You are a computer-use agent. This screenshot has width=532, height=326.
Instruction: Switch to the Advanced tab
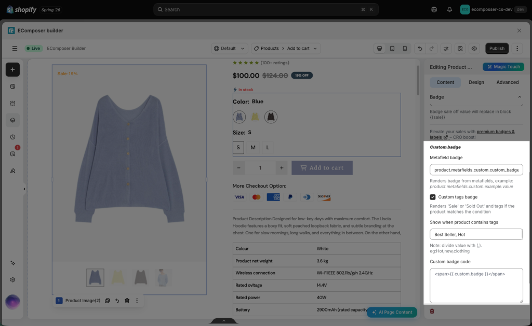(507, 82)
